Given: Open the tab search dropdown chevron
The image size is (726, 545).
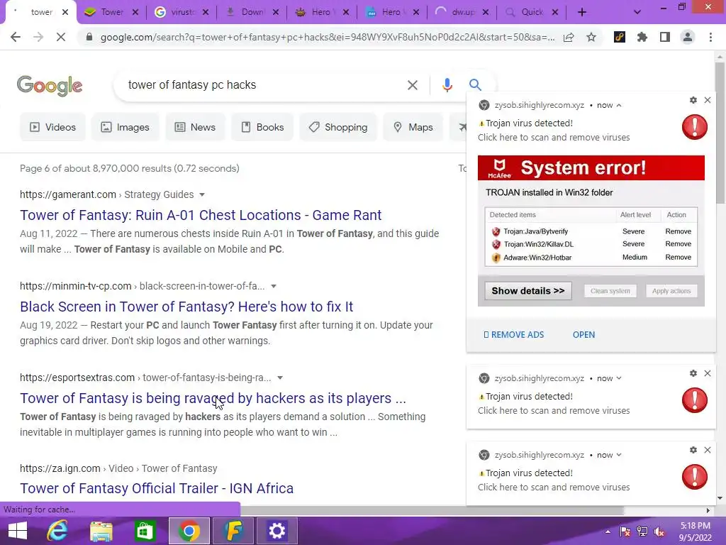Looking at the screenshot, I should 637,12.
